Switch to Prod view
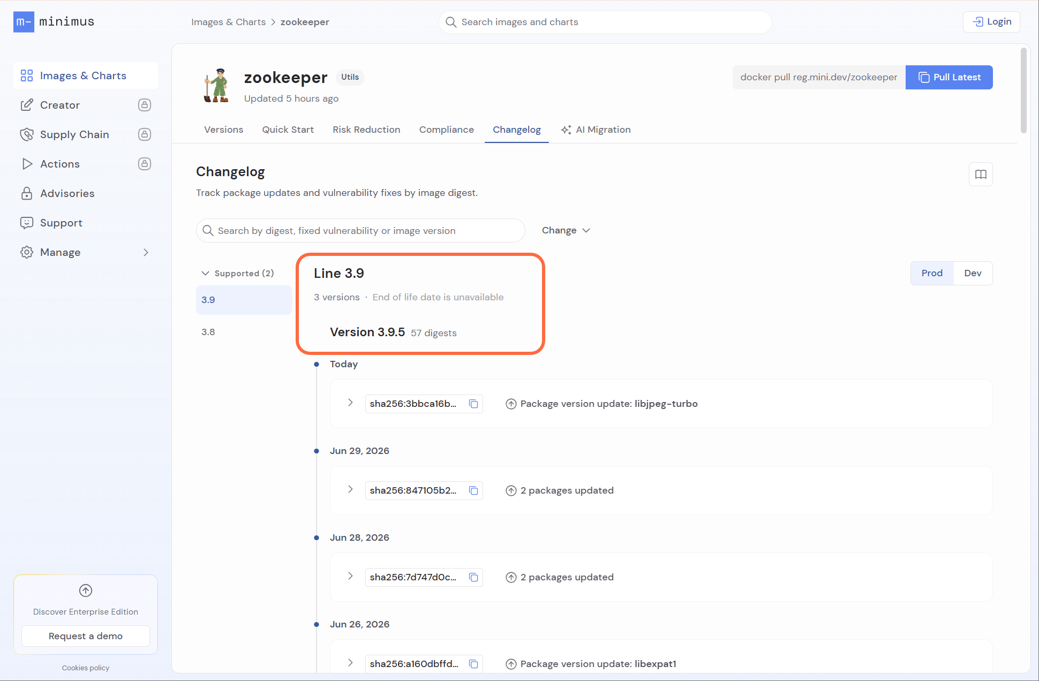Image resolution: width=1039 pixels, height=681 pixels. click(932, 273)
